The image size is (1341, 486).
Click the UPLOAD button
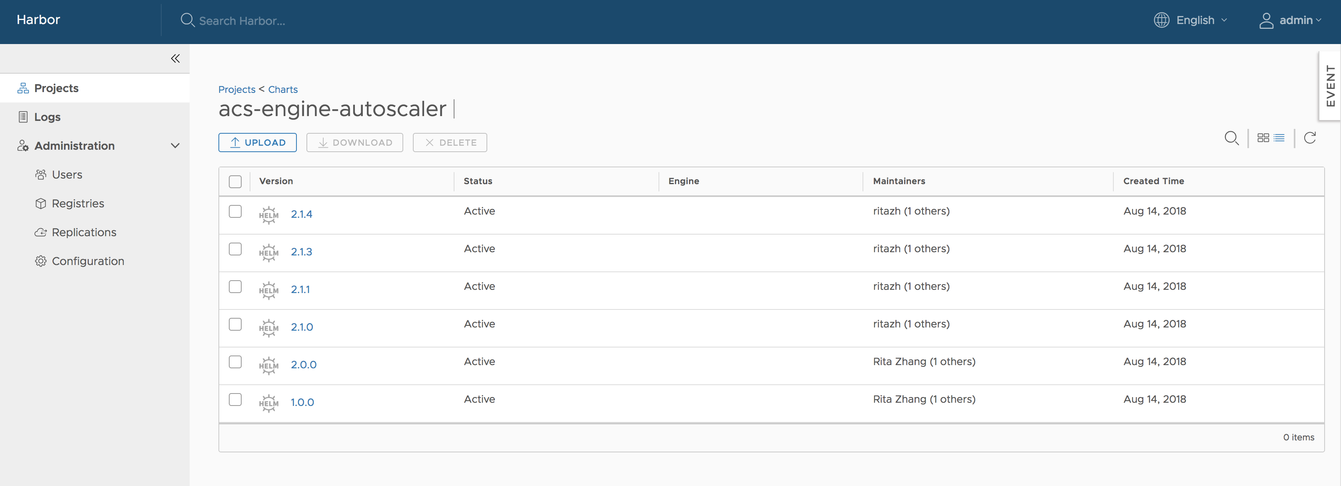pyautogui.click(x=257, y=143)
